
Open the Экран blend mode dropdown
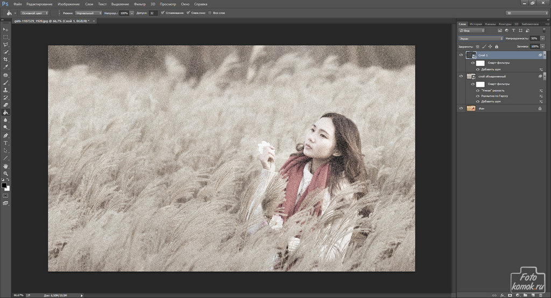481,38
